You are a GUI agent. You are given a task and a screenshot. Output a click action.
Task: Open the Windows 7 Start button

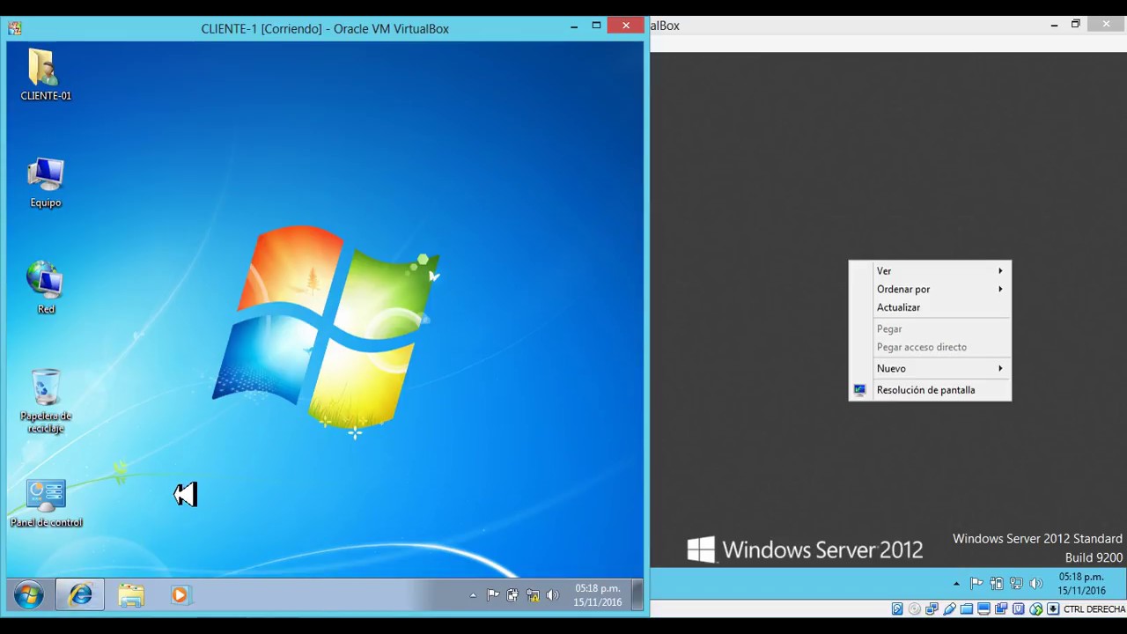point(28,595)
